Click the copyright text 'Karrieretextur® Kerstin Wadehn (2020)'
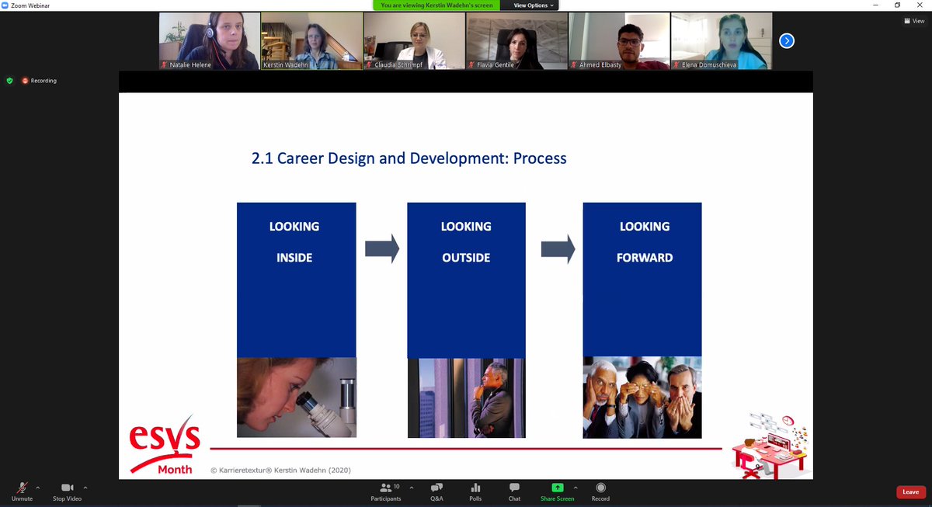 click(x=287, y=470)
